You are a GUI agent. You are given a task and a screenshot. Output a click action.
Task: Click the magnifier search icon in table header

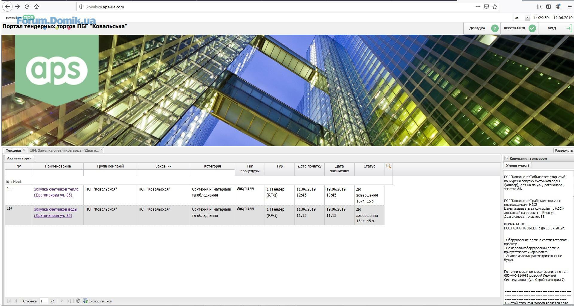[388, 166]
